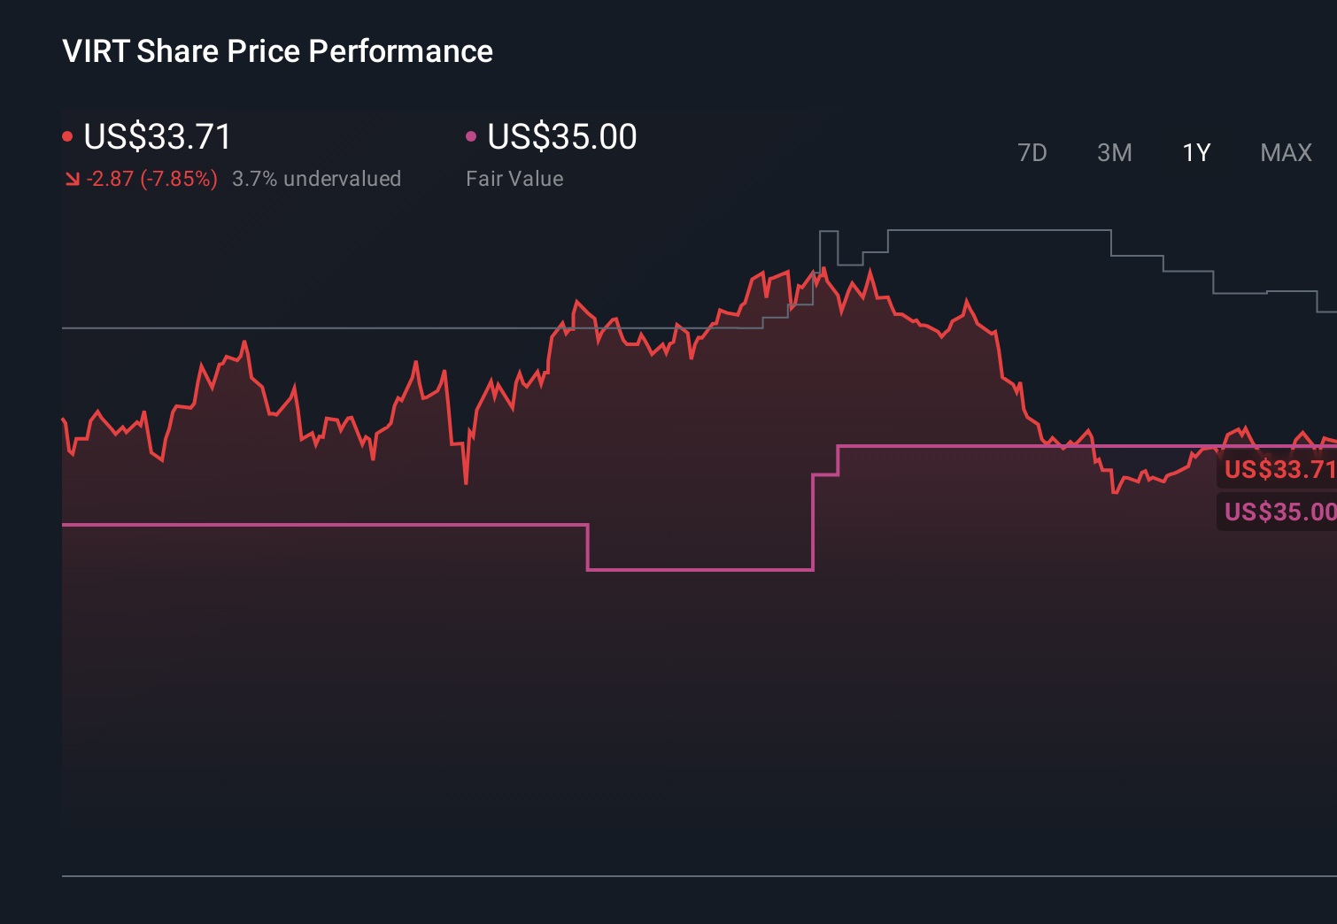The image size is (1337, 924).
Task: Switch to the 7D time range
Action: (x=1032, y=152)
